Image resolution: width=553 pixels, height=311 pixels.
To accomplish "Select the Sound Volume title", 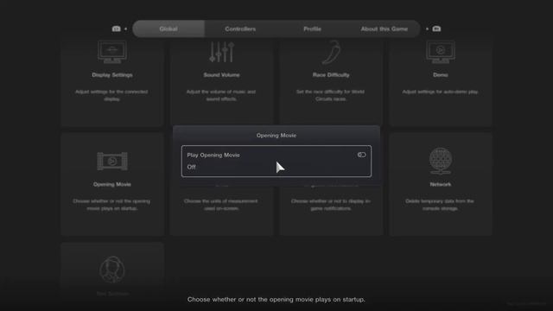I will coord(221,75).
